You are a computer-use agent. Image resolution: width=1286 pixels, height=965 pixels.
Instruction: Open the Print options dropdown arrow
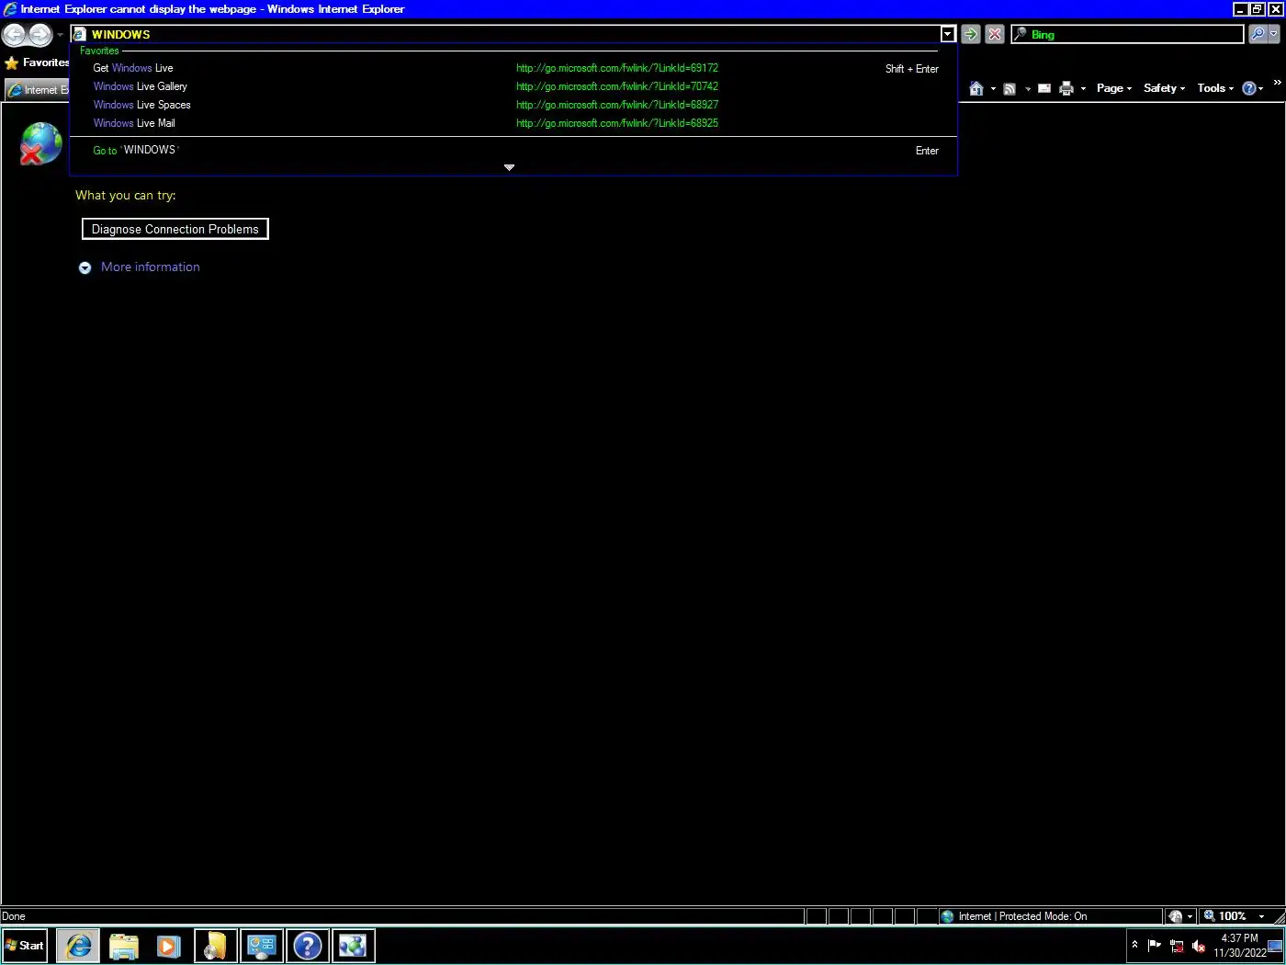point(1083,88)
